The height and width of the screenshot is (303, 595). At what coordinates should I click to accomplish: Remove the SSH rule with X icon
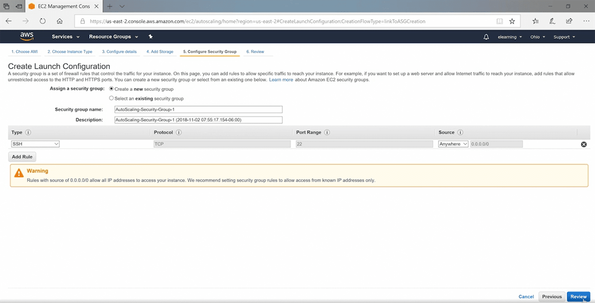pyautogui.click(x=583, y=144)
